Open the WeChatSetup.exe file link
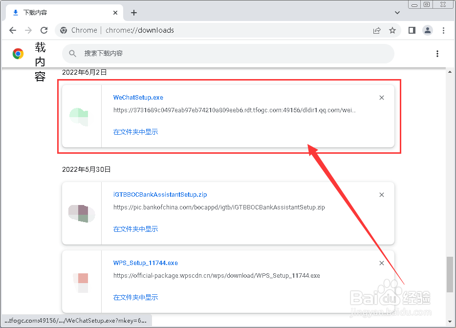This screenshot has width=456, height=328. (x=138, y=97)
